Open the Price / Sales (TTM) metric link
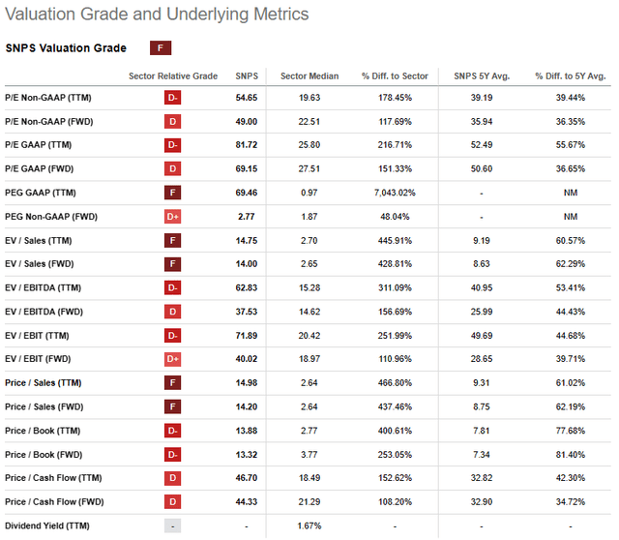Image resolution: width=619 pixels, height=540 pixels. (43, 383)
